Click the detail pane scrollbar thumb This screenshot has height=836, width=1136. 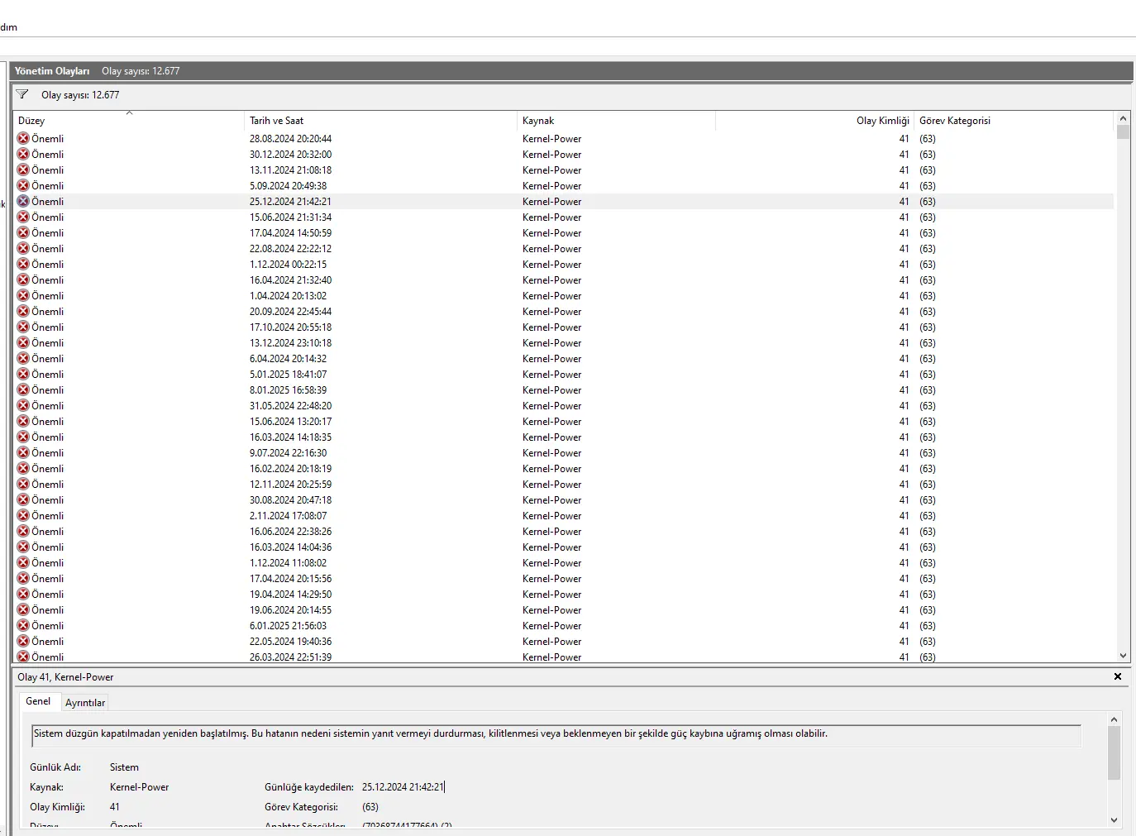click(x=1114, y=753)
